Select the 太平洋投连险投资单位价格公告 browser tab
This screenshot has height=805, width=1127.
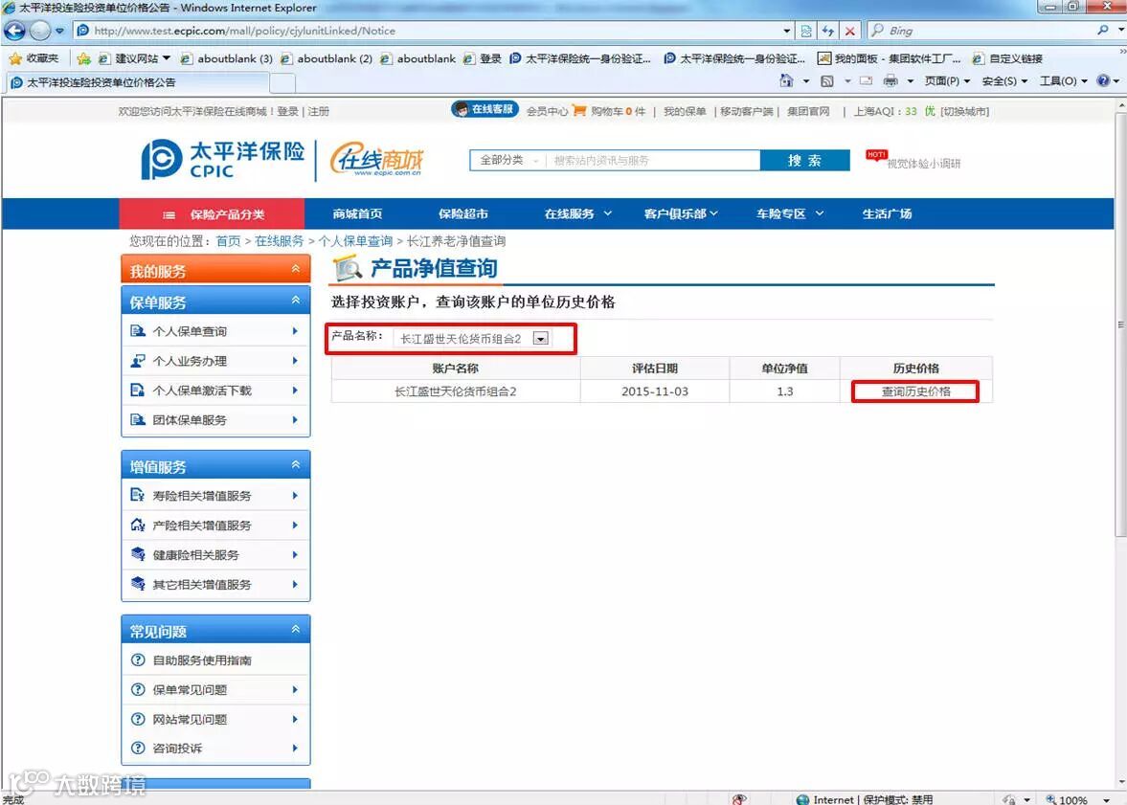click(138, 82)
